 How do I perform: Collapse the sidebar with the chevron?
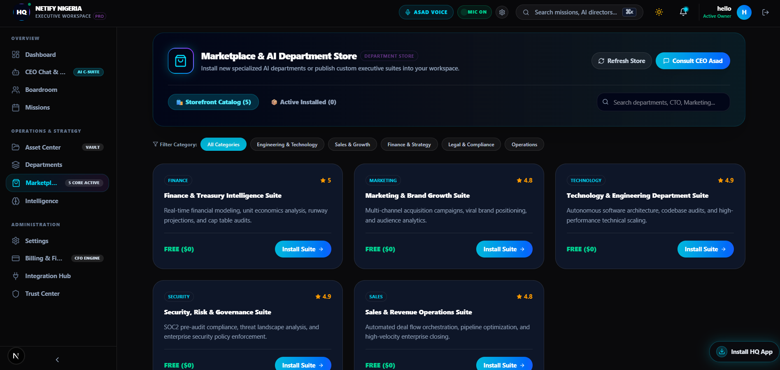click(57, 360)
